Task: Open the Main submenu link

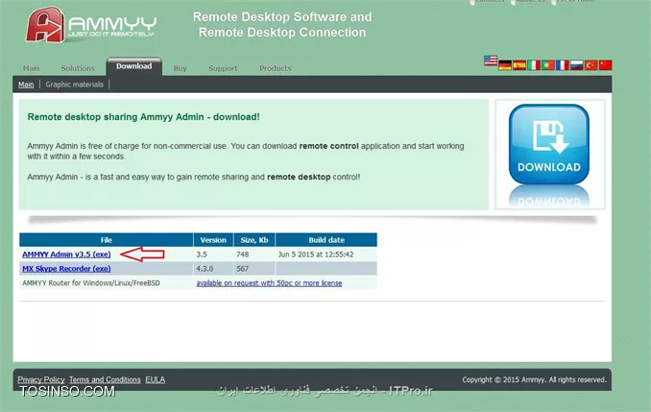Action: pyautogui.click(x=26, y=85)
